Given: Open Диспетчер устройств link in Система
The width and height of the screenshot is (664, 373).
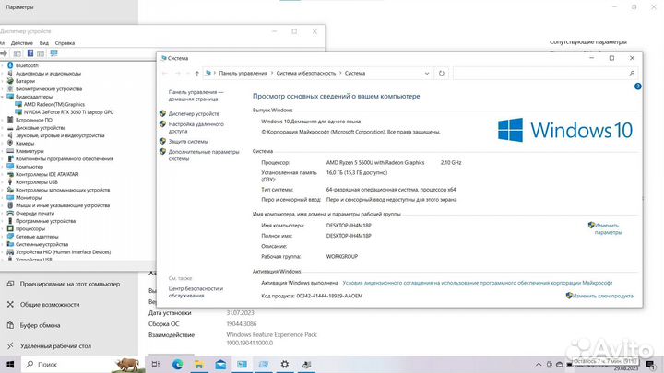Looking at the screenshot, I should (x=194, y=114).
